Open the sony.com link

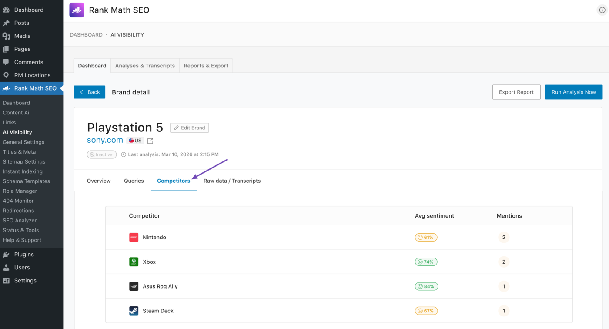(105, 140)
